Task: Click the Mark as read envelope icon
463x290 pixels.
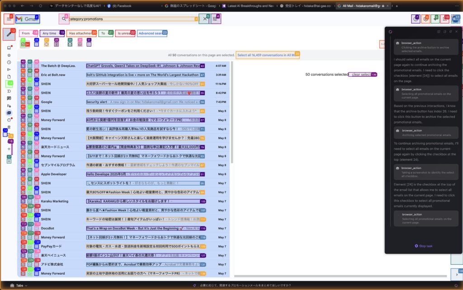Action: point(70,44)
